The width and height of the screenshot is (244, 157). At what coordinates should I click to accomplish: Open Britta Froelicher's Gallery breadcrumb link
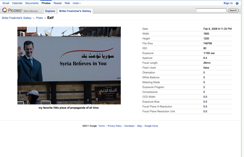[x=17, y=18]
